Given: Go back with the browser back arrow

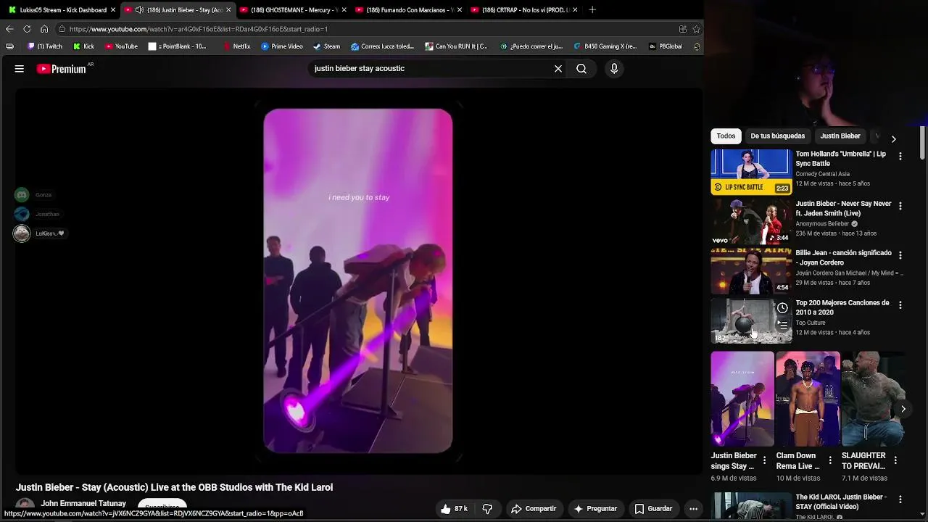Looking at the screenshot, I should 9,29.
